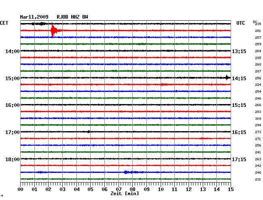Click the black spike at end of 15:00 trace

coord(227,78)
